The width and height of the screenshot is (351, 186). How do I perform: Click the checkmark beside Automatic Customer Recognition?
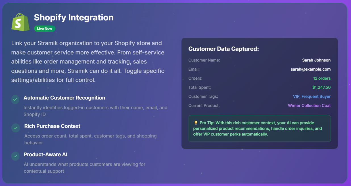click(x=15, y=99)
